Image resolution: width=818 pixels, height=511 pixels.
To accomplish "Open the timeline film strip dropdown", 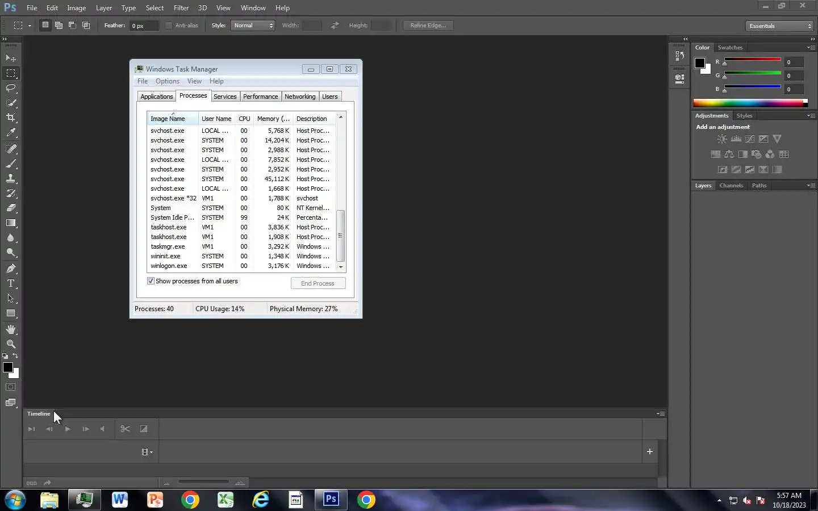I will [x=147, y=452].
